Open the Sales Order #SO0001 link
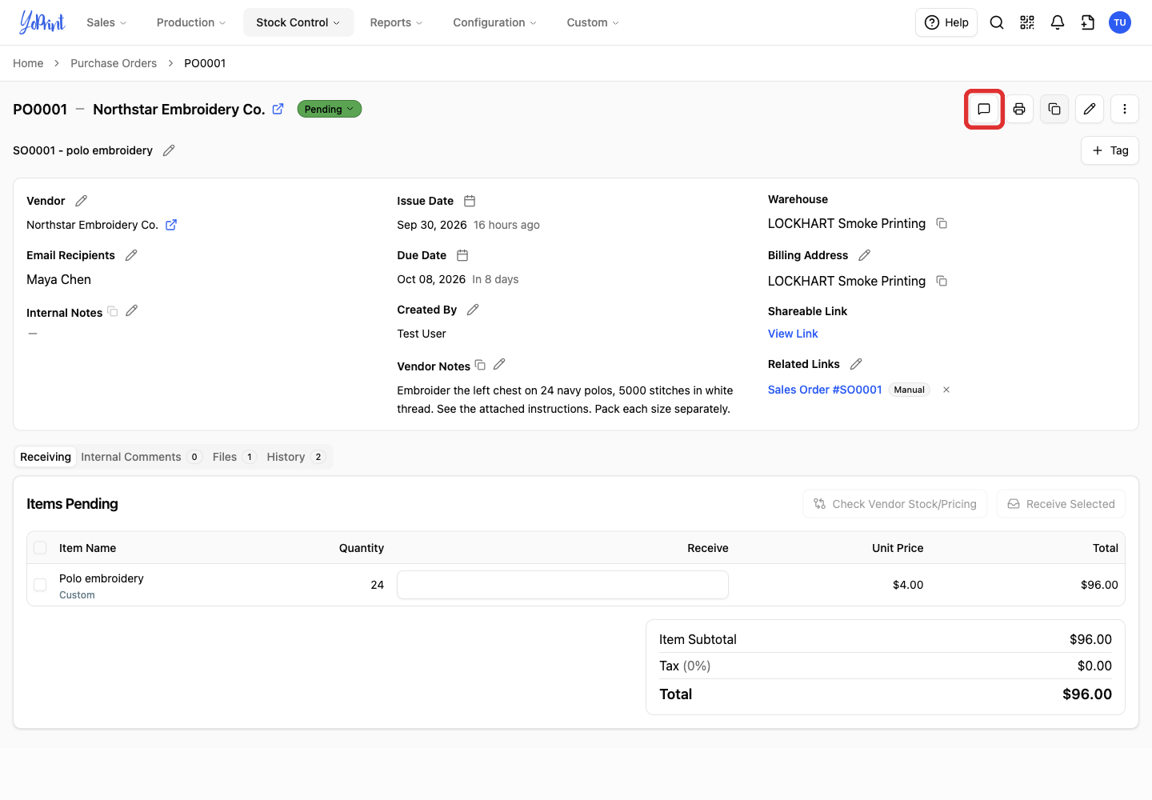This screenshot has height=800, width=1152. coord(825,390)
